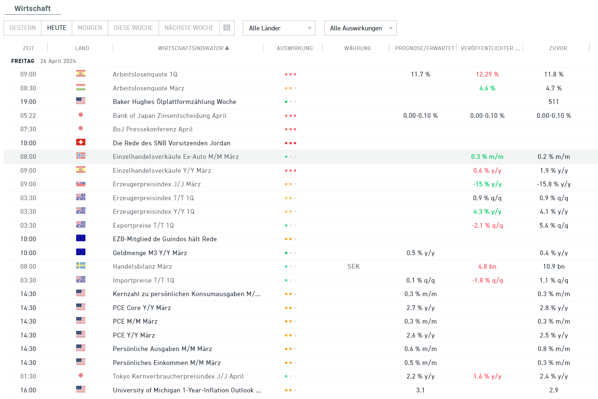
Task: Select the Nächste Woche tab
Action: [189, 28]
